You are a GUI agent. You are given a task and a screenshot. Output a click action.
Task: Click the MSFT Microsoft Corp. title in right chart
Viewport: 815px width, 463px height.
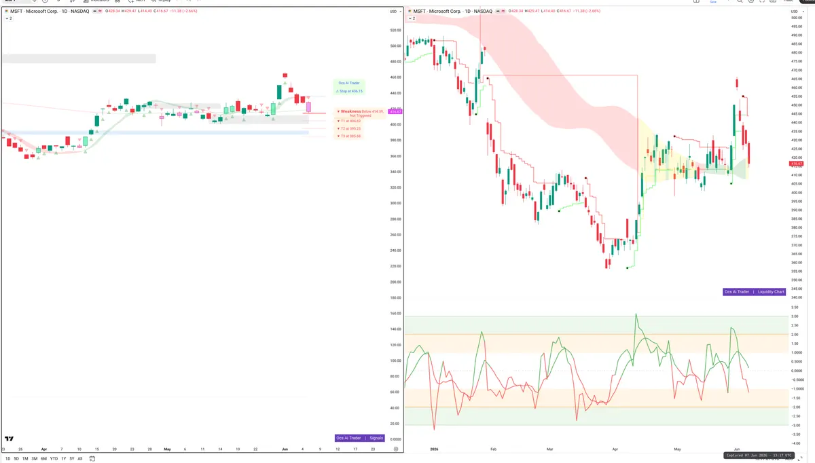point(452,11)
